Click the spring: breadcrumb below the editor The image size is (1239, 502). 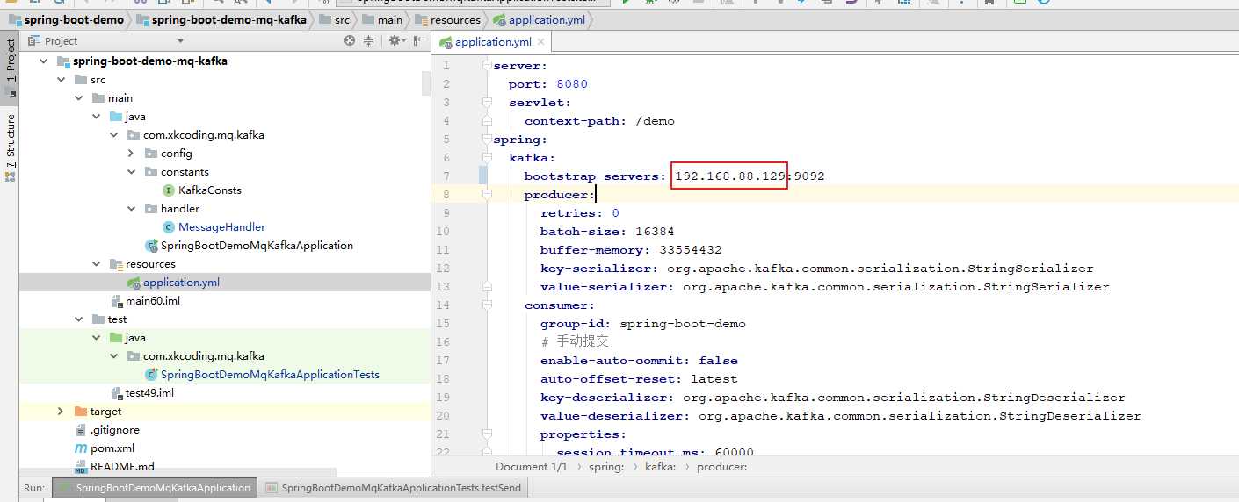click(606, 467)
